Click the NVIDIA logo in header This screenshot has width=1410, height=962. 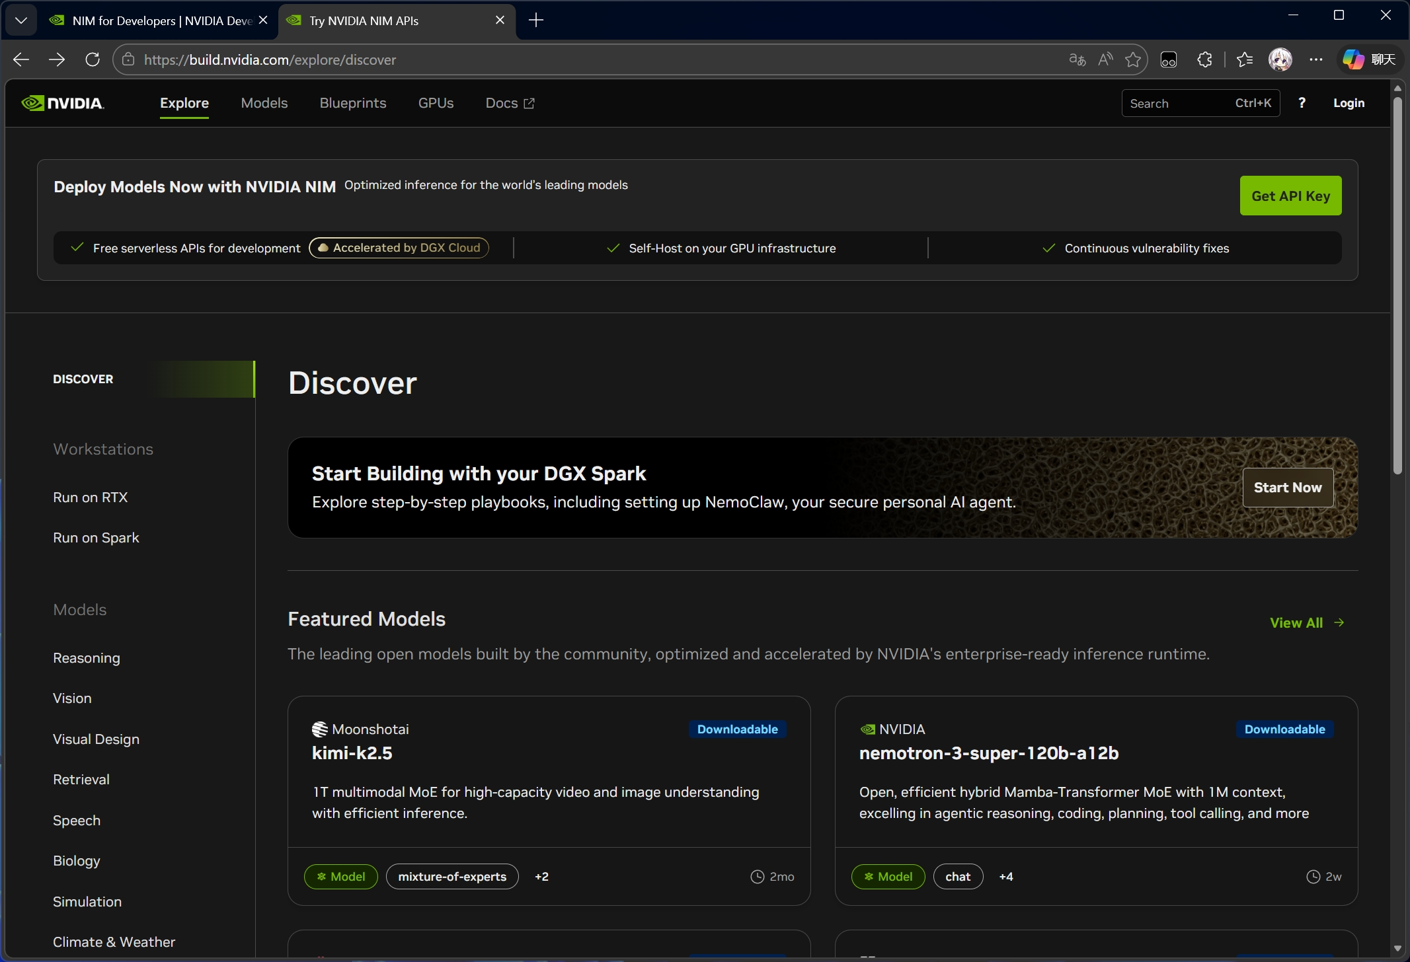coord(63,103)
